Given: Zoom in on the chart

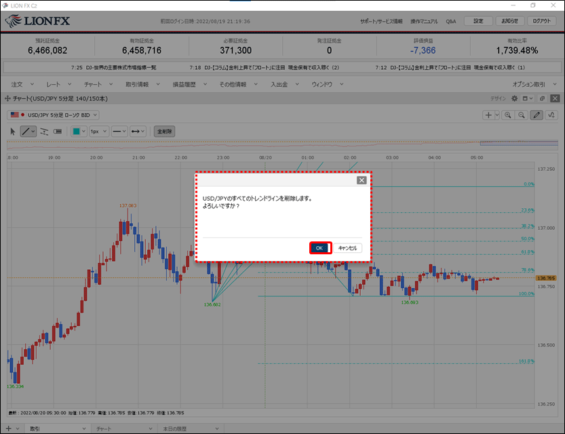Looking at the screenshot, I should [508, 115].
